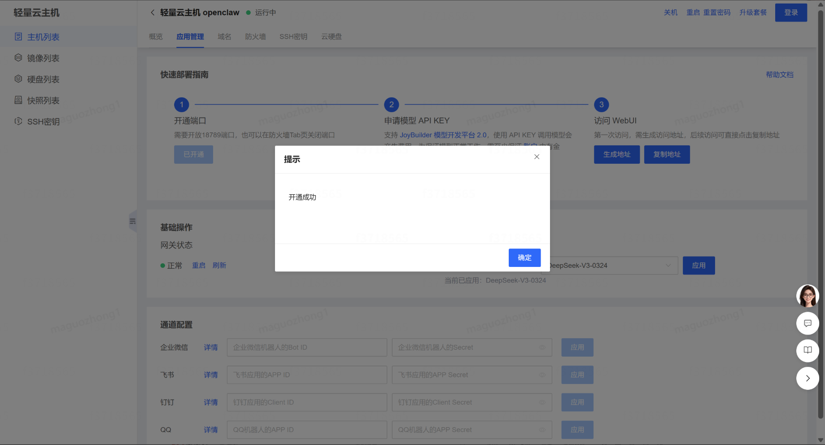
Task: Switch to the 防火墙 tab
Action: coord(255,37)
